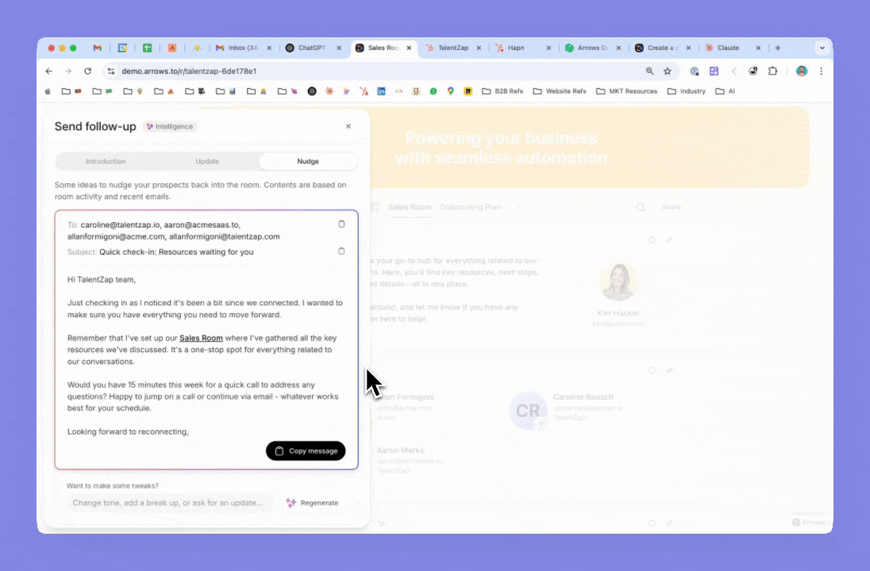Click the Intelligence badge
870x571 pixels.
coord(170,126)
